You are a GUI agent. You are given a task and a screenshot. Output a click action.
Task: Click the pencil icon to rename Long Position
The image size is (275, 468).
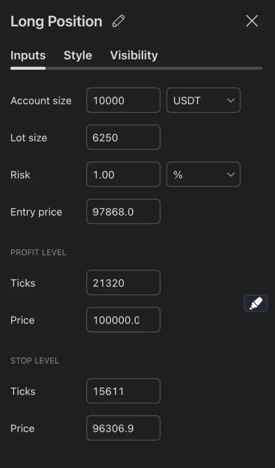(118, 21)
